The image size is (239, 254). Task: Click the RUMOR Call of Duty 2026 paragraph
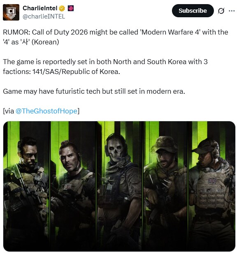[116, 37]
